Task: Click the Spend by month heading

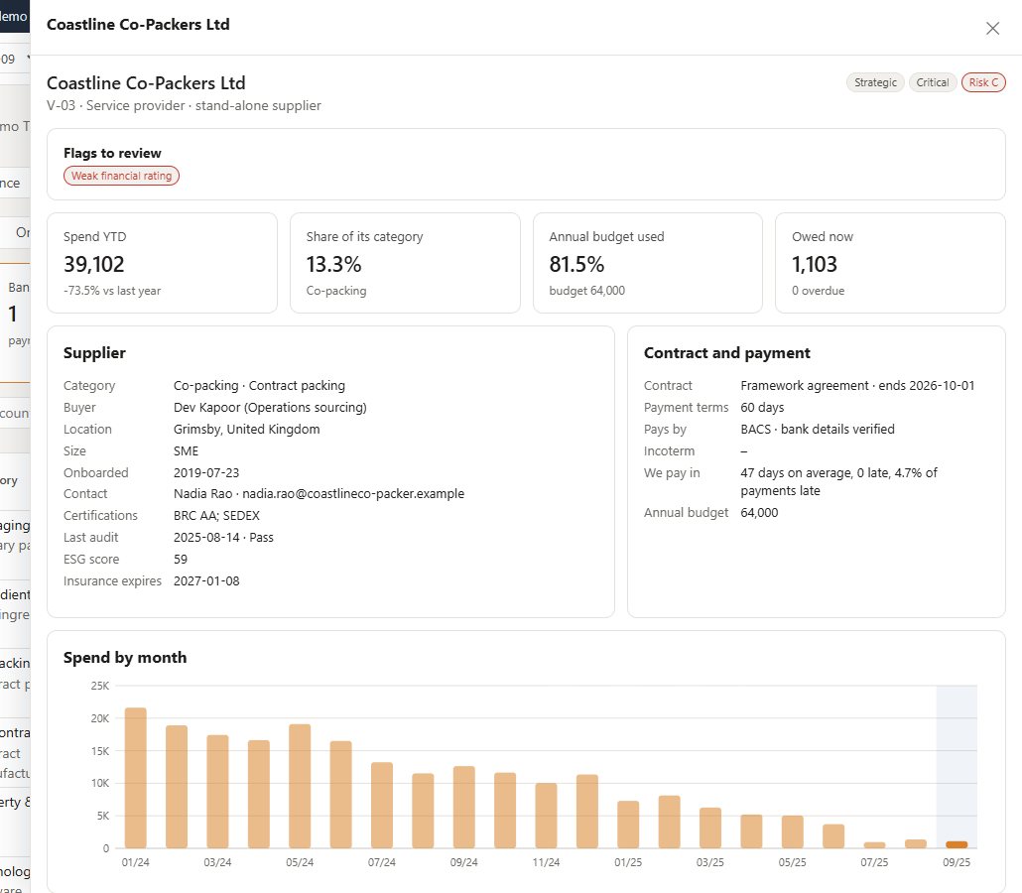Action: (125, 658)
